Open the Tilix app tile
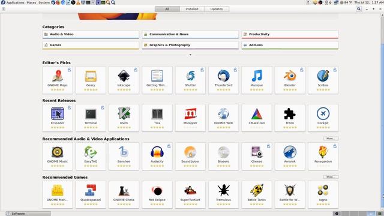Screen dimensions: 384x216 pos(157,118)
